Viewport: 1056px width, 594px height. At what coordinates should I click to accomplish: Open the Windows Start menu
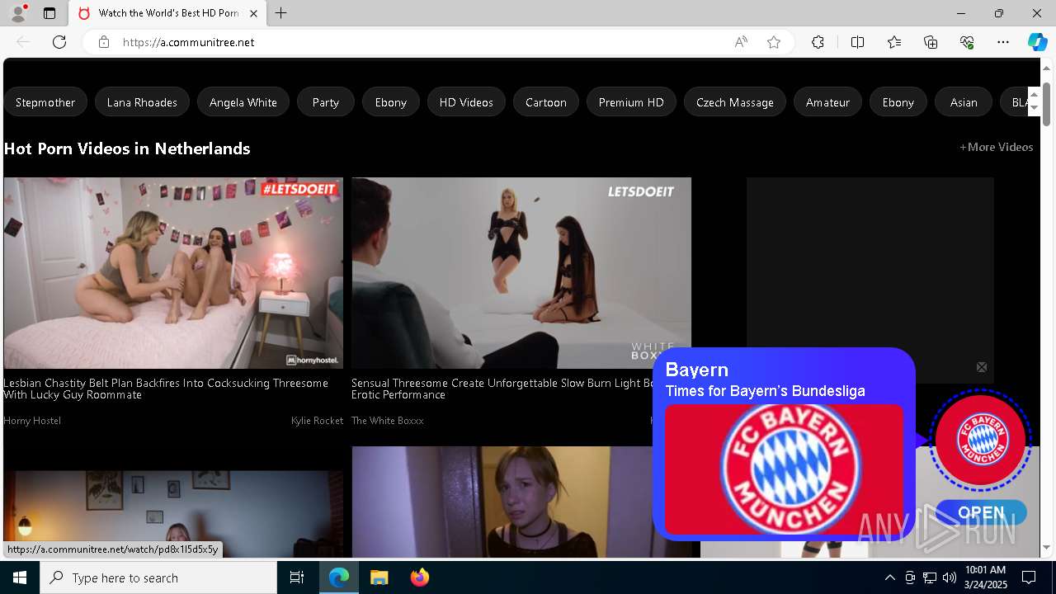coord(20,577)
